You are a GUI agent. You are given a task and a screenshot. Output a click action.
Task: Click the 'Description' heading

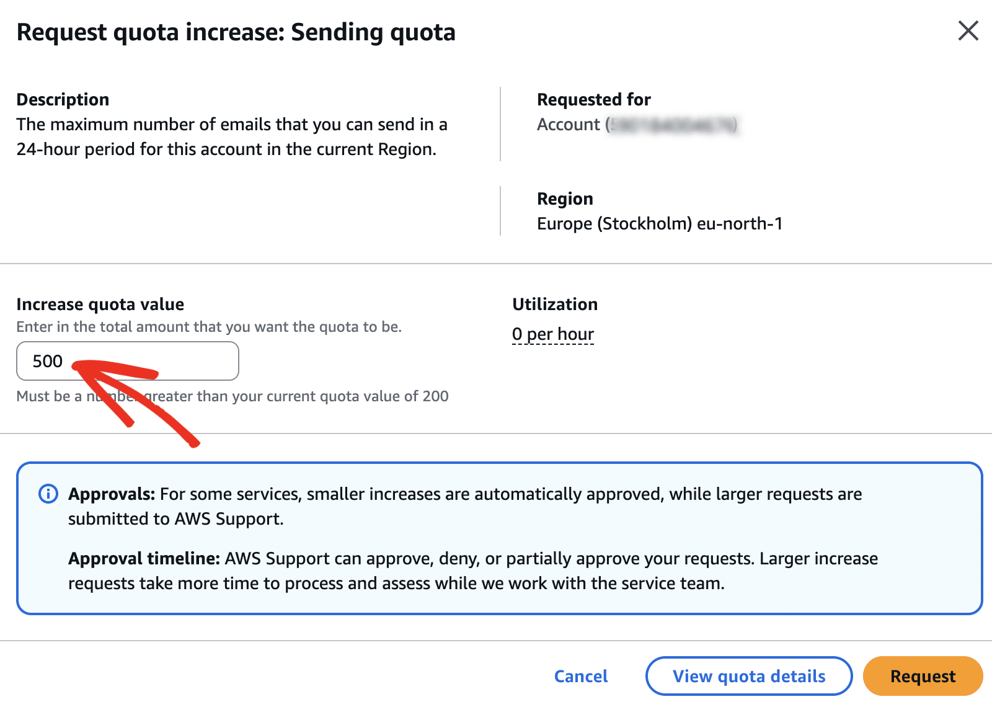tap(63, 99)
